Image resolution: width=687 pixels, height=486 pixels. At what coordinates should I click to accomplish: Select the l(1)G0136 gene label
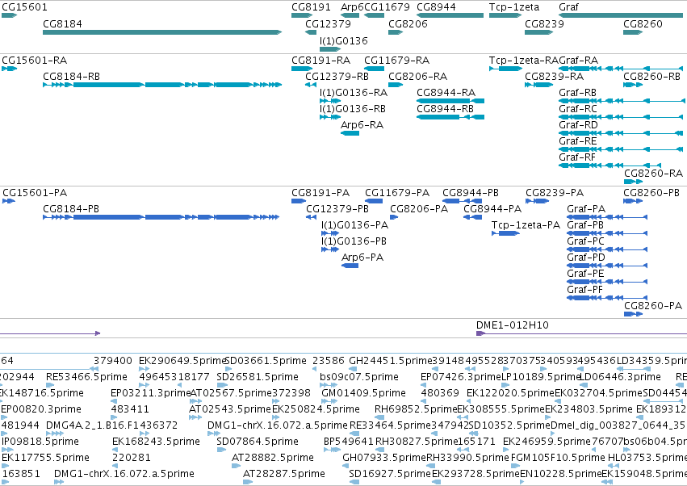tap(344, 40)
